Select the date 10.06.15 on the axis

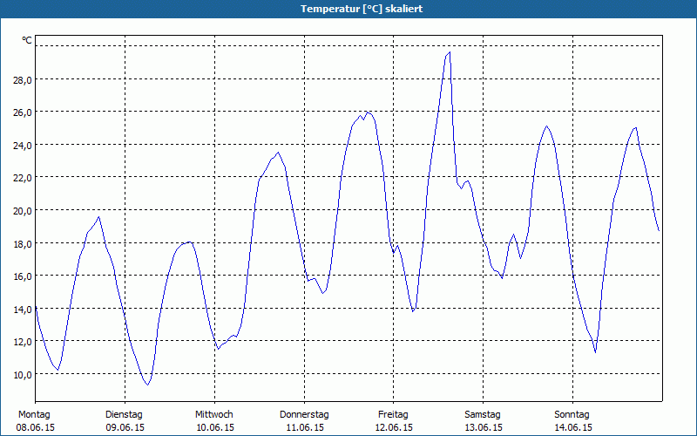tap(214, 428)
